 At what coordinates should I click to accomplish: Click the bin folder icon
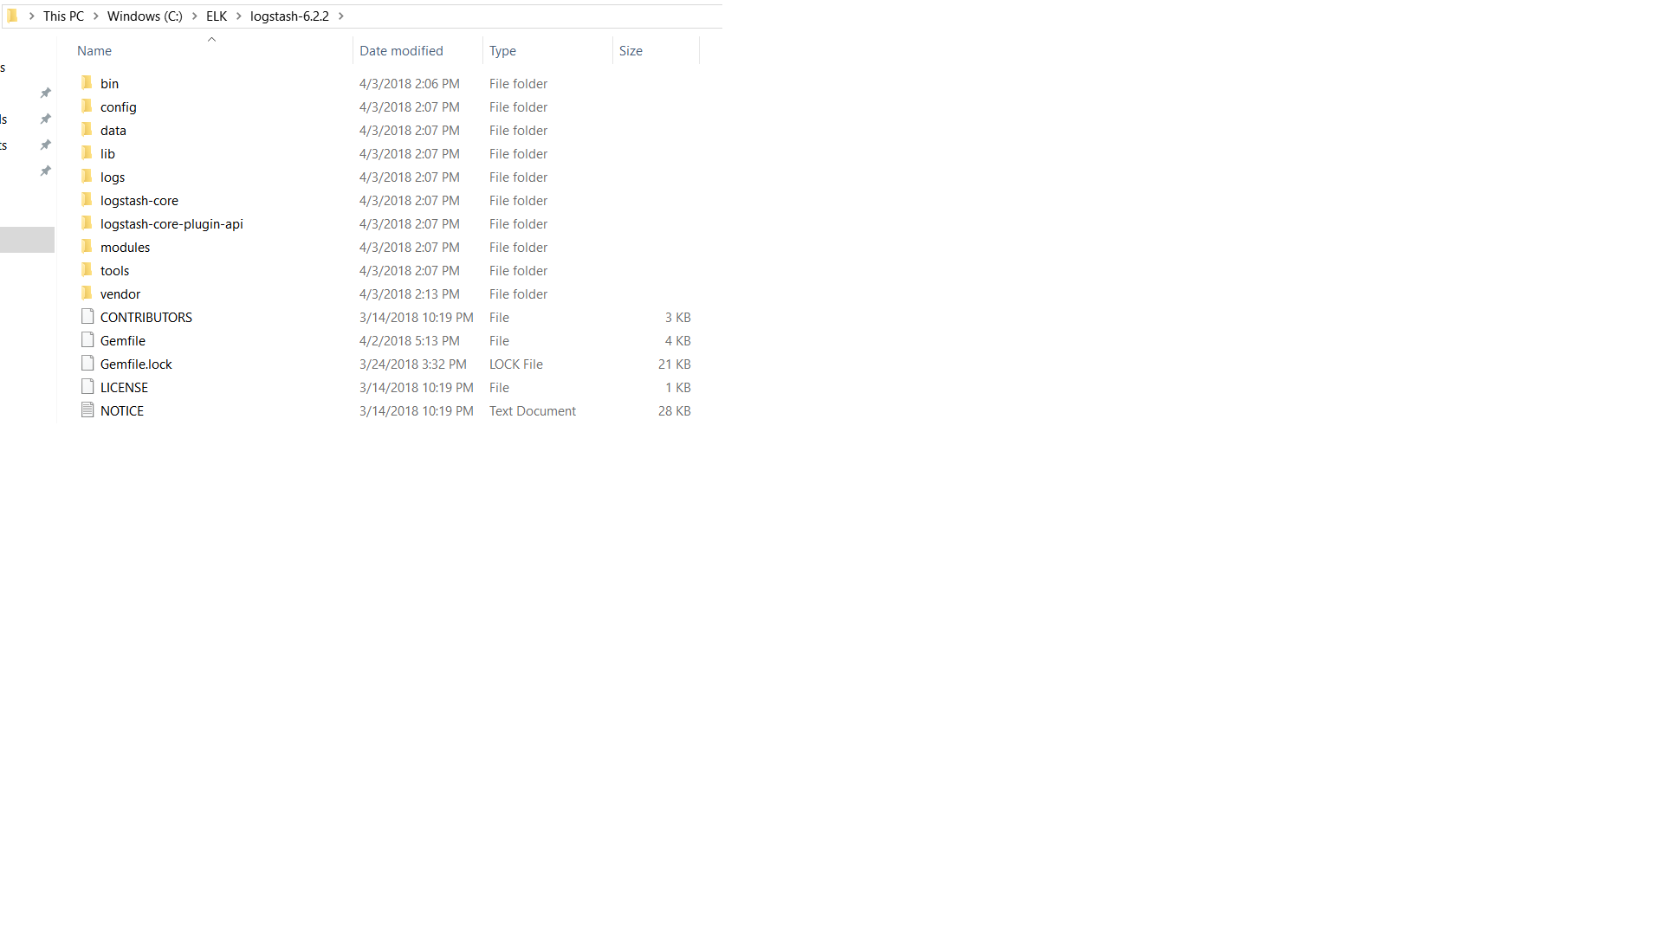point(87,83)
